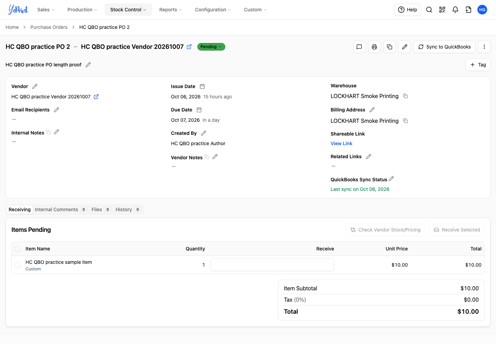Check the HQ QBO practice sample item row
This screenshot has width=496, height=344.
coord(17,265)
